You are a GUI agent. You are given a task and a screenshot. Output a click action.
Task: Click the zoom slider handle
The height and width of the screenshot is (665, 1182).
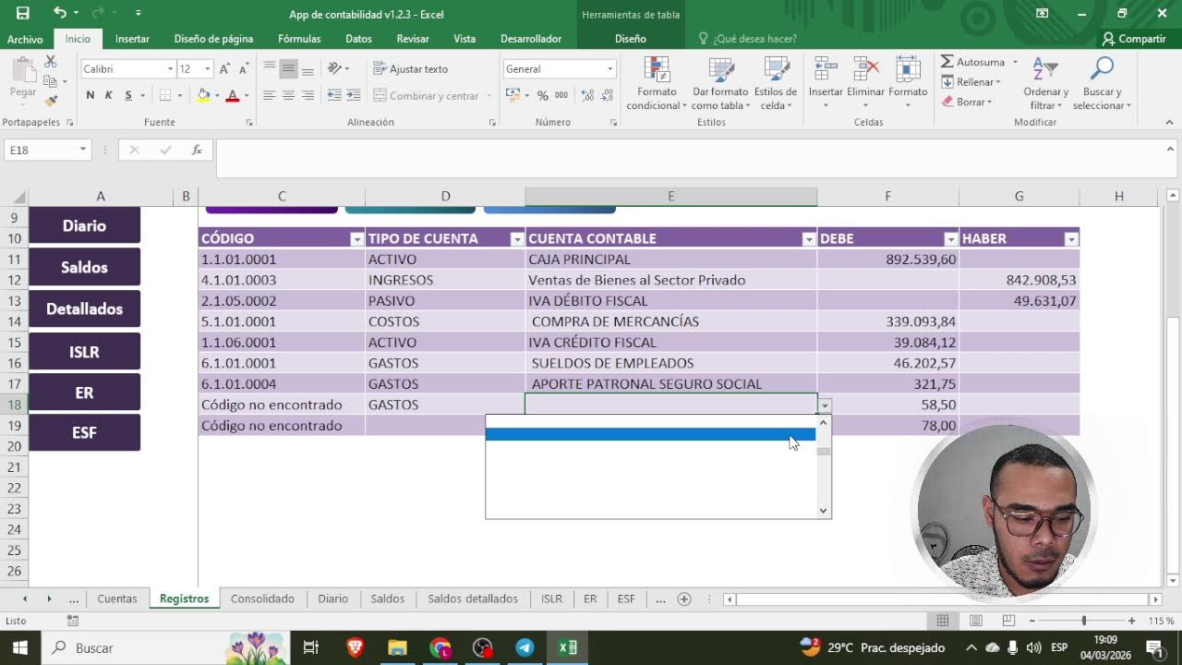(1083, 622)
